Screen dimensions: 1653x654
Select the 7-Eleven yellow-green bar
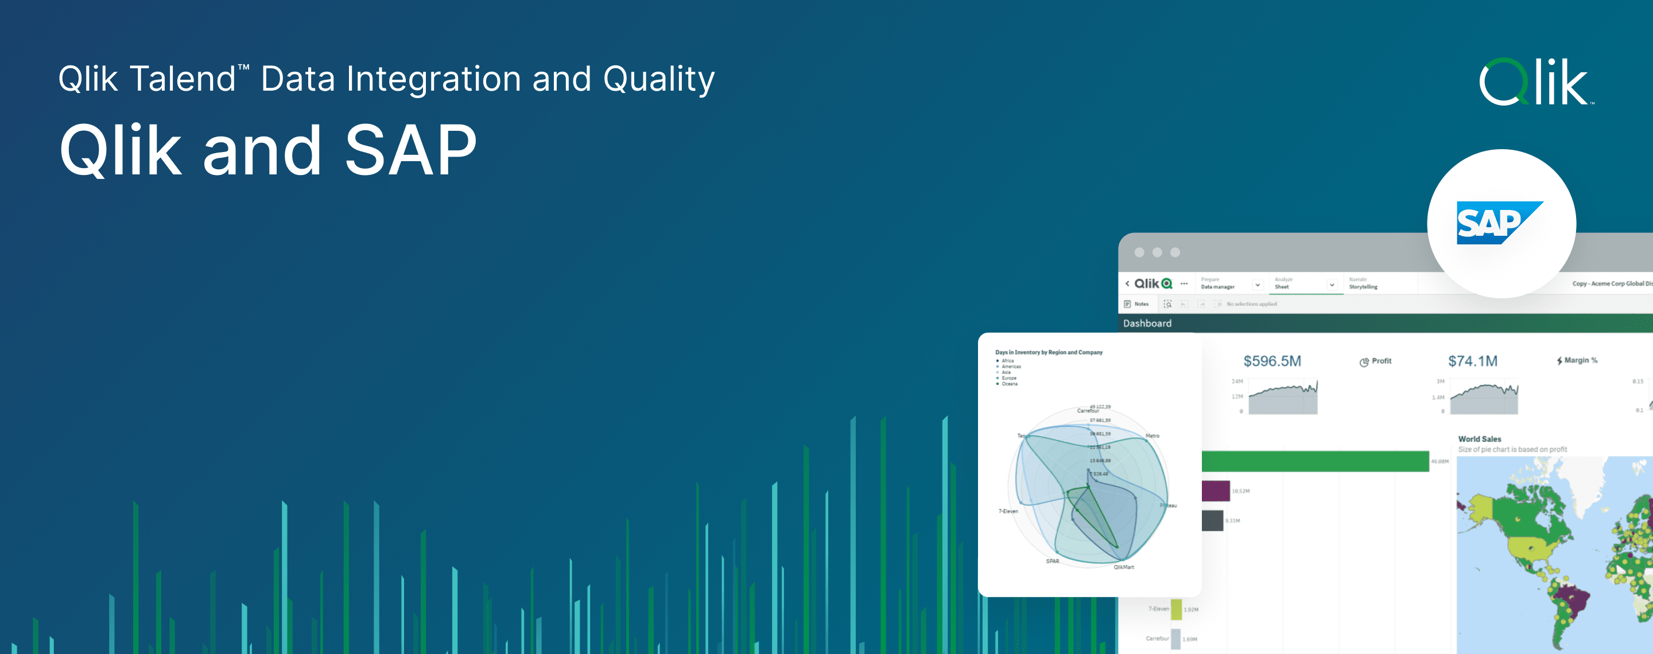(x=1176, y=609)
